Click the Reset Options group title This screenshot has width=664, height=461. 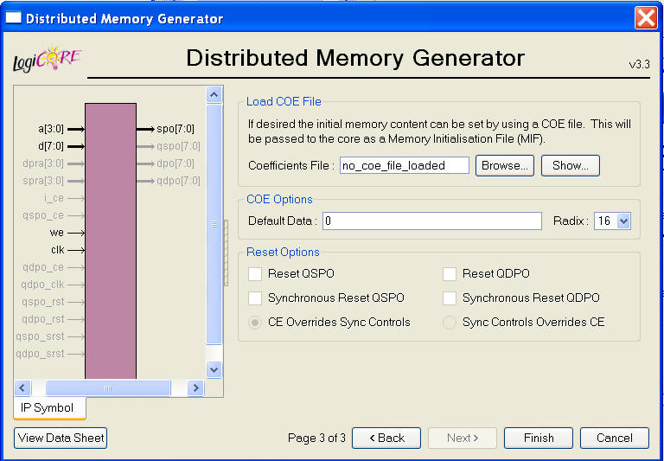pos(283,252)
